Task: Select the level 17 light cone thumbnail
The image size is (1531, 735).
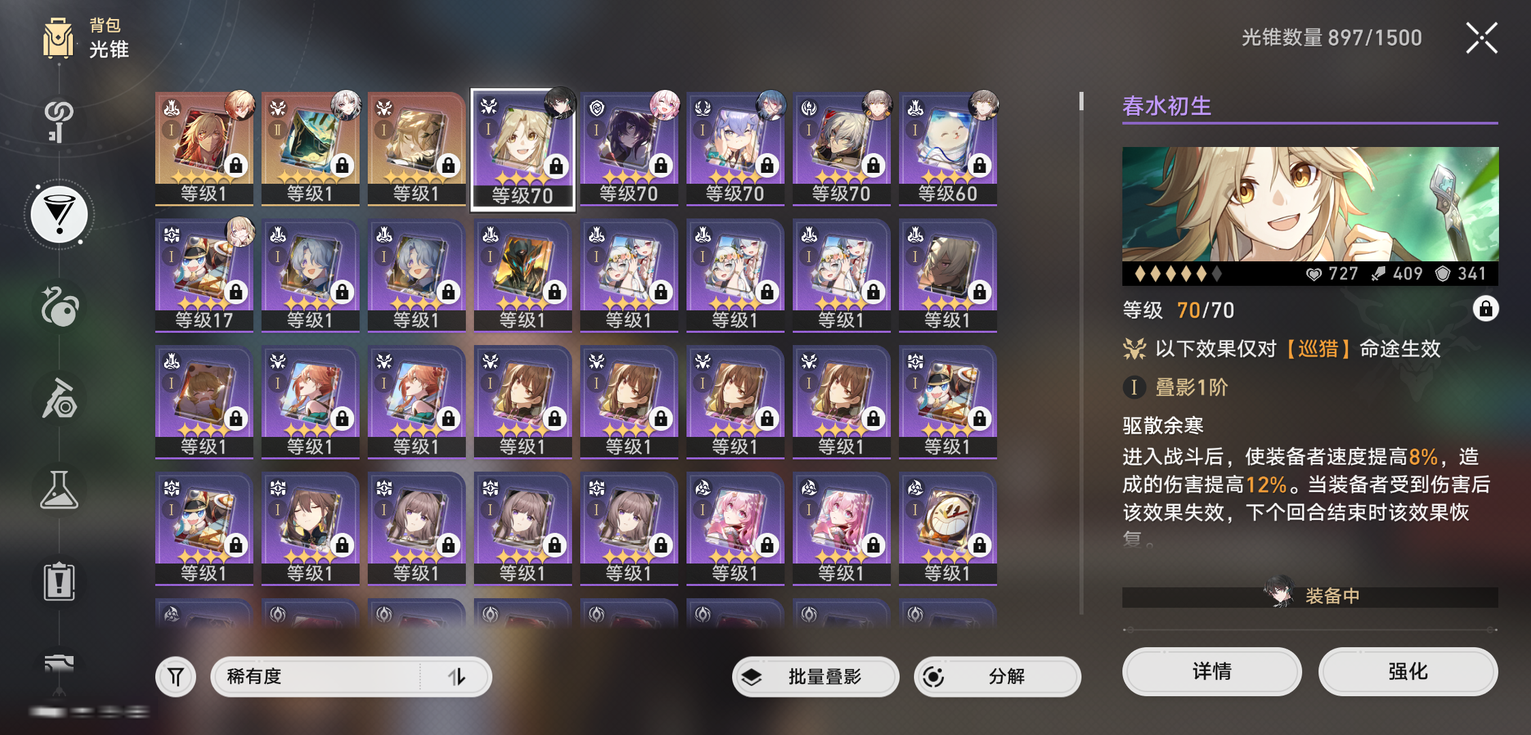Action: pos(204,276)
